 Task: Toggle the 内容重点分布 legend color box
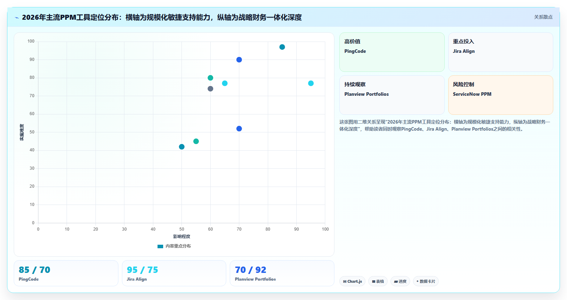(160, 246)
